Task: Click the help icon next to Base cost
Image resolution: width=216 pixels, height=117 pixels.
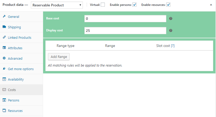Action: (x=171, y=19)
